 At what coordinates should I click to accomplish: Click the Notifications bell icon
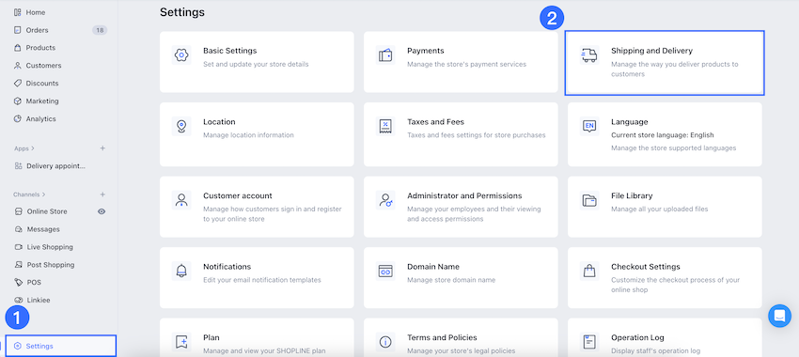pos(181,271)
